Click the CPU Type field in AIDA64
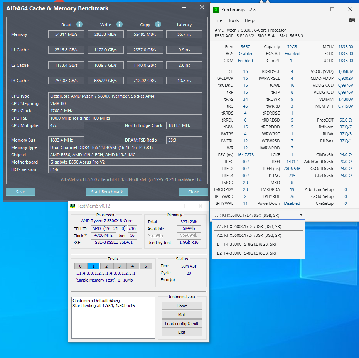The height and width of the screenshot is (358, 359). [x=125, y=96]
